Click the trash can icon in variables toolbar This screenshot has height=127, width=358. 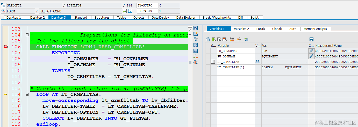(x=208, y=40)
